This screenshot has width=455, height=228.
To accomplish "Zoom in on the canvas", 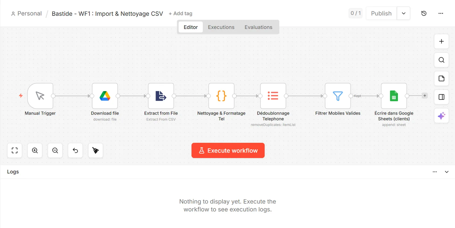I will (x=35, y=150).
